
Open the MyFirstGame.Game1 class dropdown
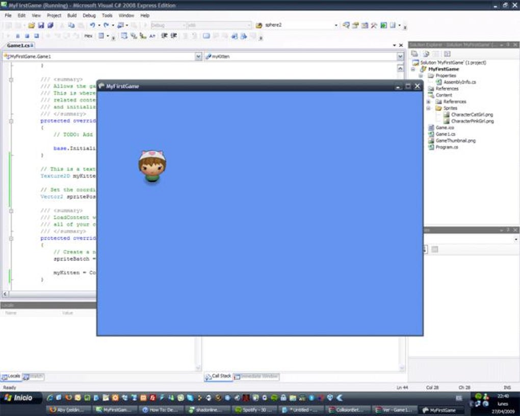coord(198,57)
